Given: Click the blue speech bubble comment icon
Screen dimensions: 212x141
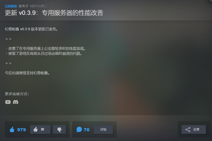Looking at the screenshot, I should pos(79,129).
